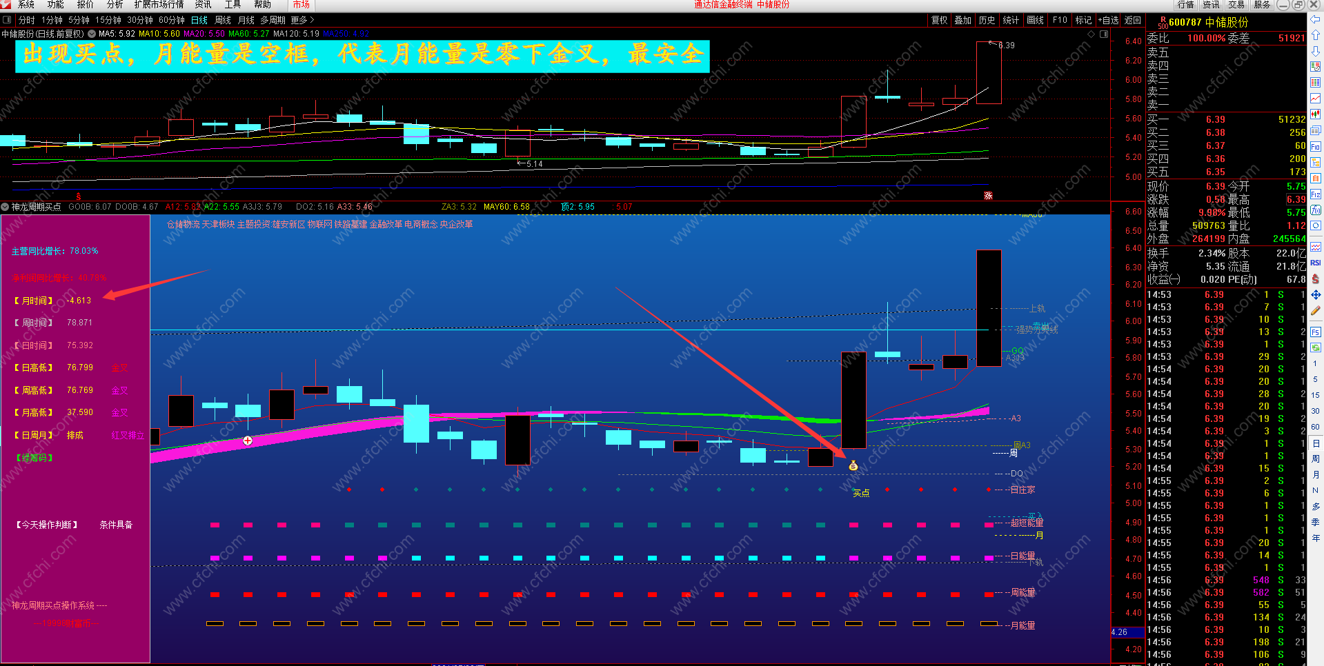This screenshot has height=666, width=1324.
Task: Switch period to 日 in right sidebar
Action: click(x=1316, y=443)
